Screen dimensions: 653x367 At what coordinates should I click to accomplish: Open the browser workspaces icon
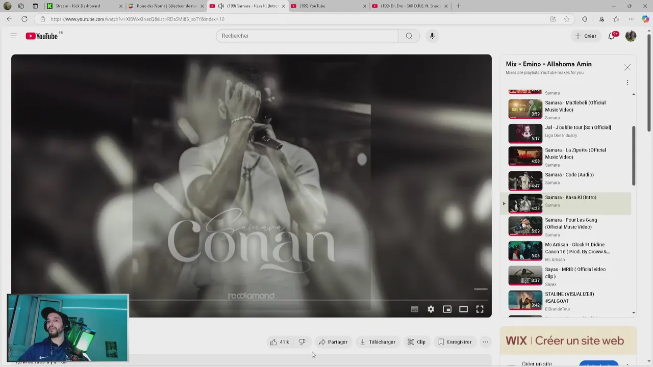(x=21, y=6)
